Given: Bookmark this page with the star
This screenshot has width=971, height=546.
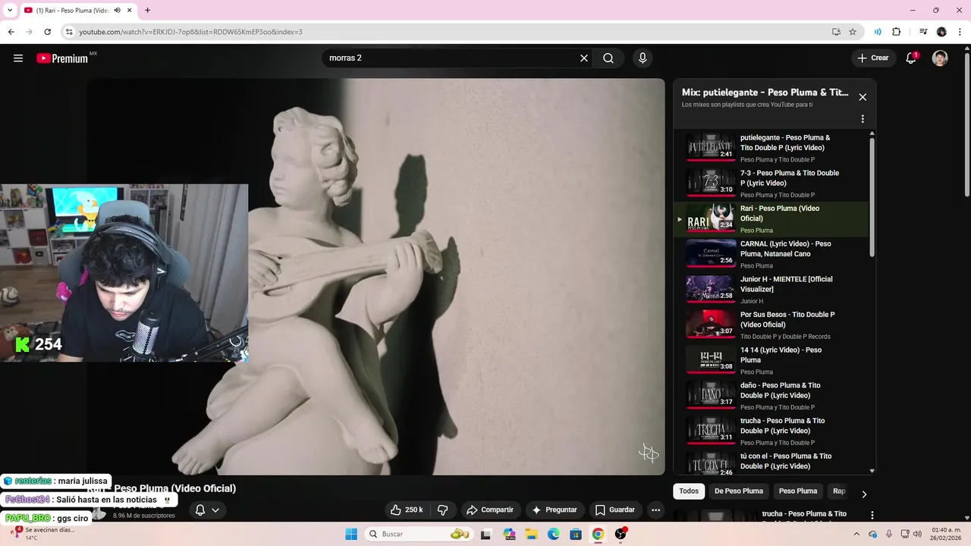Looking at the screenshot, I should coord(853,32).
